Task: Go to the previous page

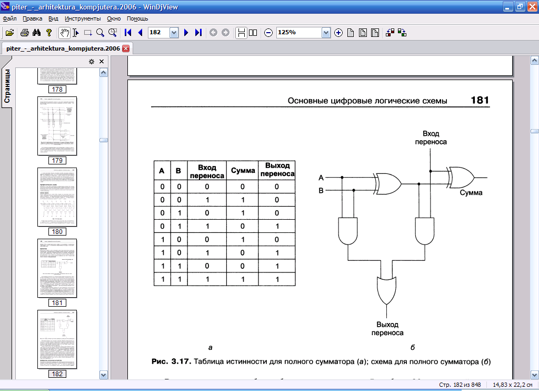Action: [x=140, y=33]
